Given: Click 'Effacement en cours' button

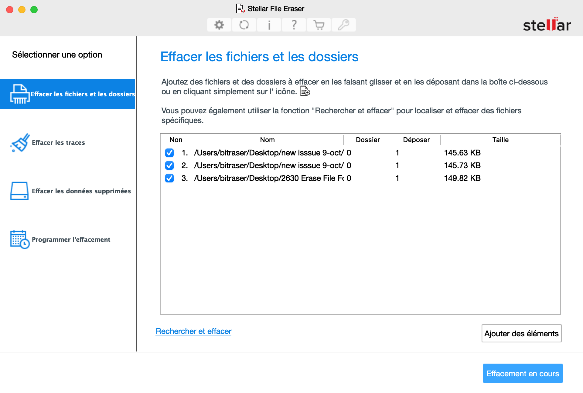Looking at the screenshot, I should (x=523, y=373).
